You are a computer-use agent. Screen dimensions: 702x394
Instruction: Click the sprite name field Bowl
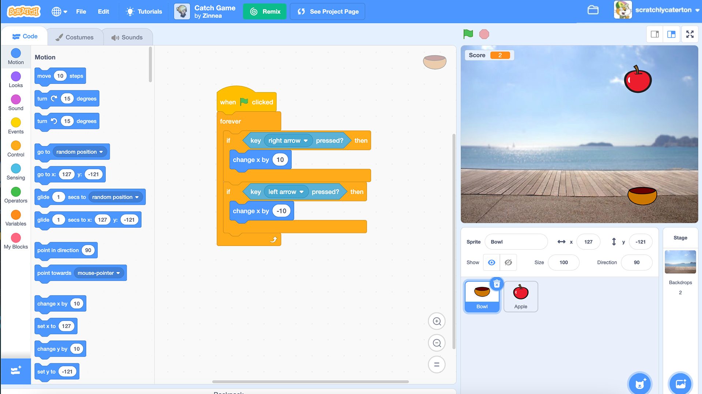[516, 242]
